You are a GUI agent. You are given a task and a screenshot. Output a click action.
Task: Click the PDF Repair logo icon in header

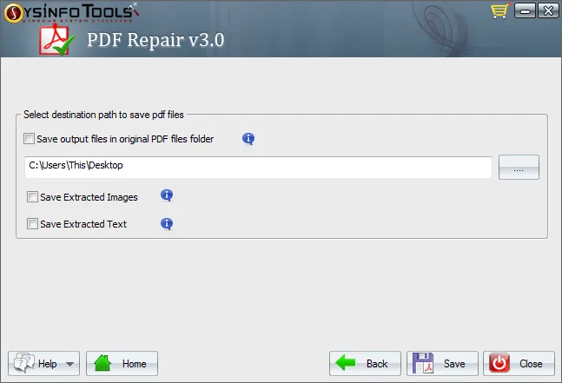[x=56, y=40]
